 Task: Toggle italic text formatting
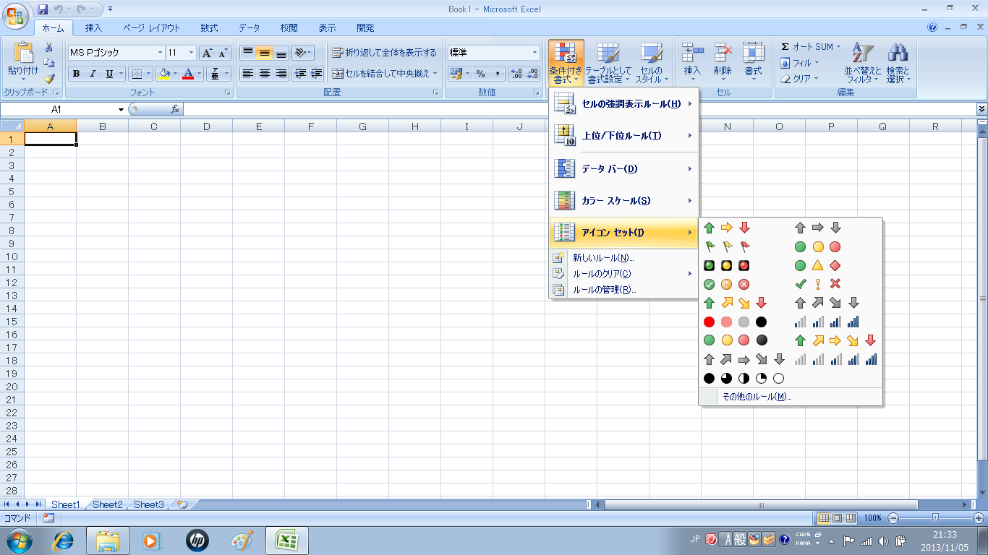pos(93,74)
